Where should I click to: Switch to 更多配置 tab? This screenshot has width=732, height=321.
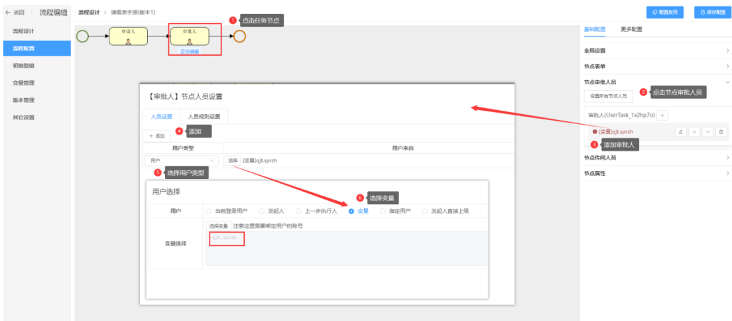point(631,29)
